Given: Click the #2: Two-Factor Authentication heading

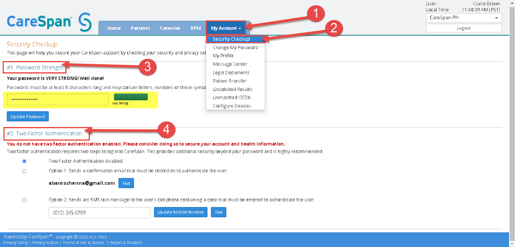Looking at the screenshot, I should tap(44, 133).
